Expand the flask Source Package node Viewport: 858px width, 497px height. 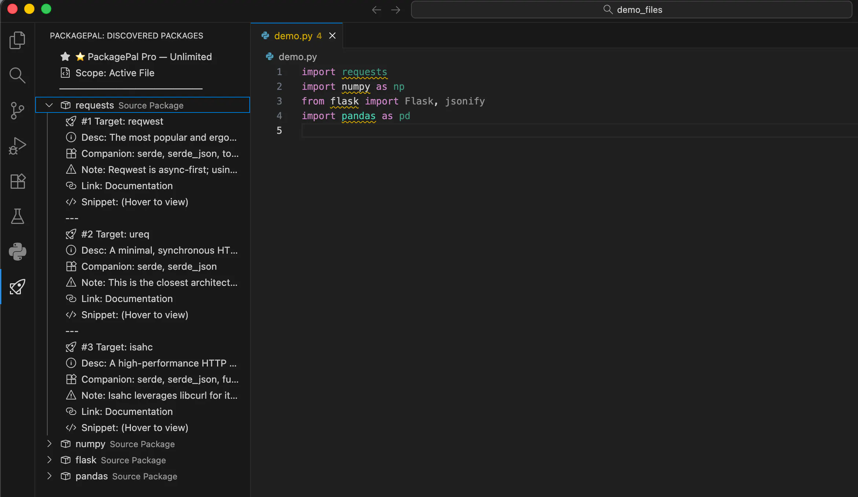(x=49, y=460)
